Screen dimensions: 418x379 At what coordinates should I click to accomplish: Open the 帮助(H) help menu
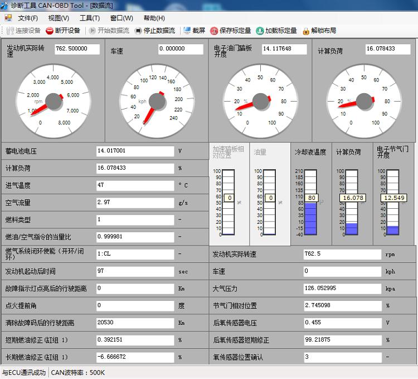[x=154, y=18]
